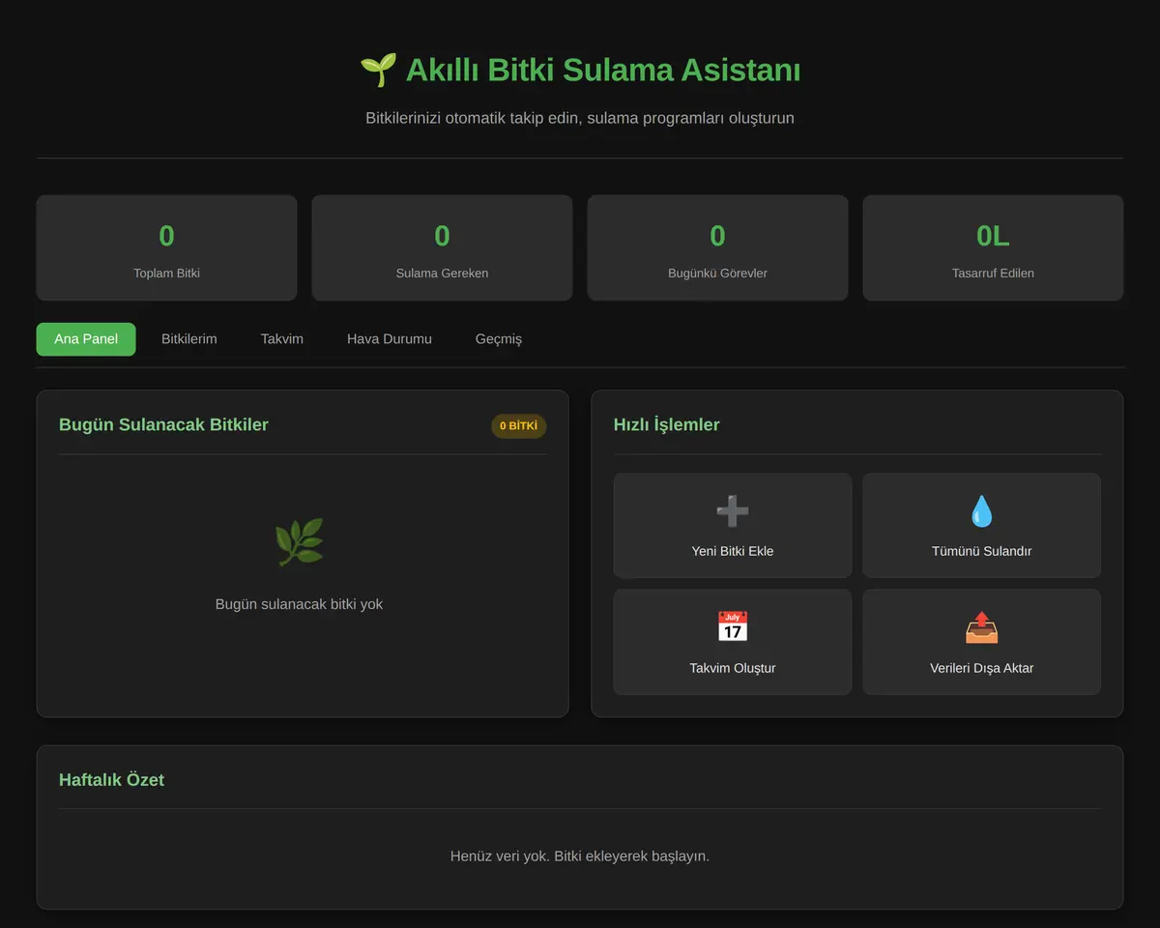Open the Takvim tab
The image size is (1160, 928).
282,339
